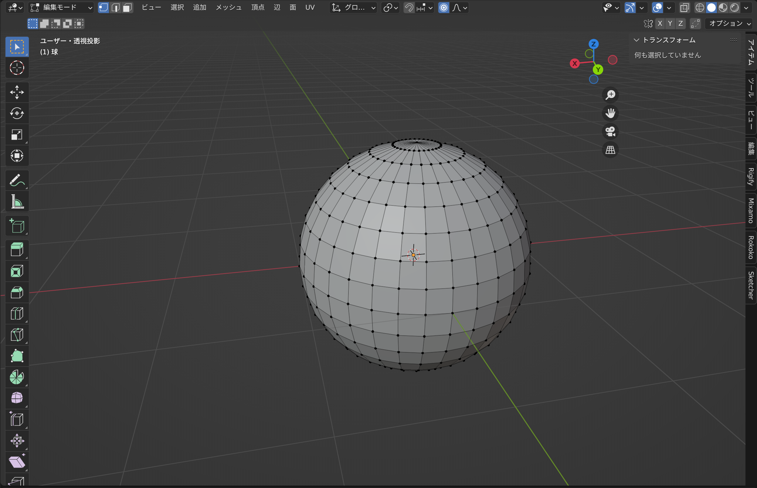This screenshot has width=757, height=488.
Task: Switch to the Mixamo sidebar tab
Action: [751, 211]
